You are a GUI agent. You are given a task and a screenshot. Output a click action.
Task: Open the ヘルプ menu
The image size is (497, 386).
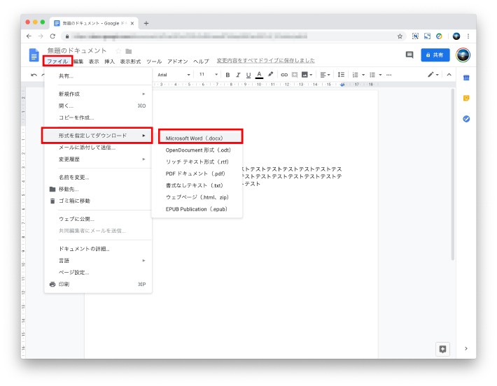[x=202, y=62]
